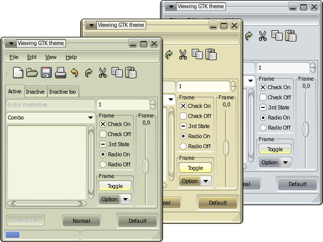Click horizontal scrollbar in green window
Viewport: 323px width, 242px height.
(47, 204)
